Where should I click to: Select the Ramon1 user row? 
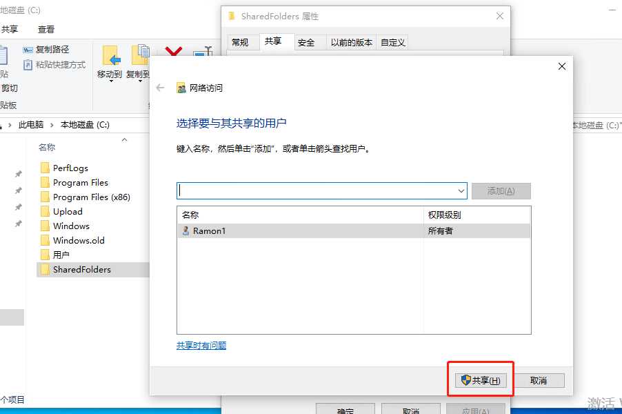pyautogui.click(x=354, y=231)
